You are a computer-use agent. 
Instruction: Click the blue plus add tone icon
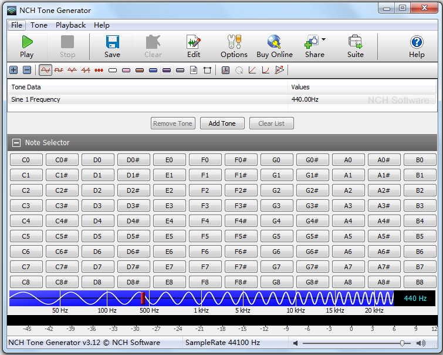(x=13, y=71)
